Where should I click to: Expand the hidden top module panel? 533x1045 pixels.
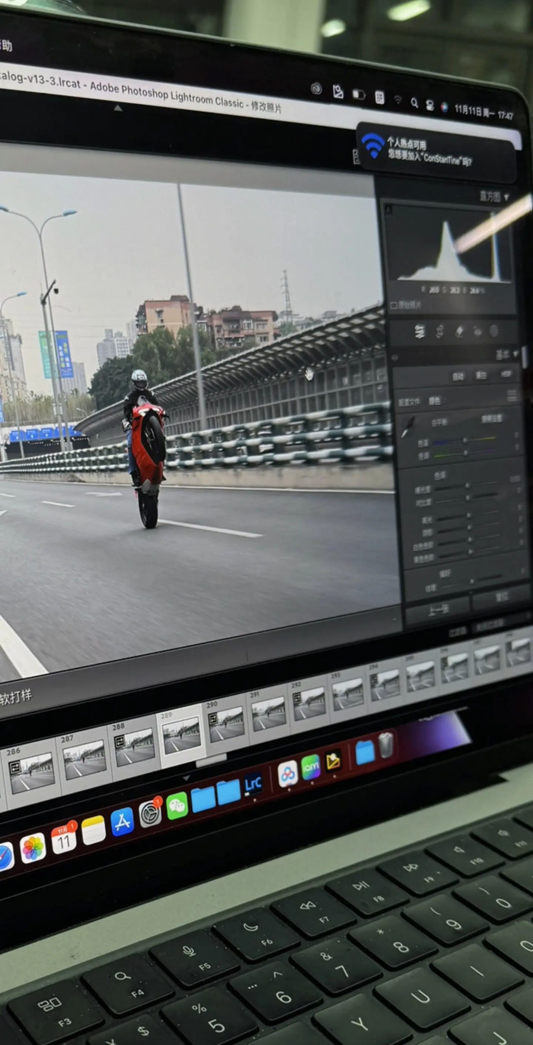click(118, 108)
